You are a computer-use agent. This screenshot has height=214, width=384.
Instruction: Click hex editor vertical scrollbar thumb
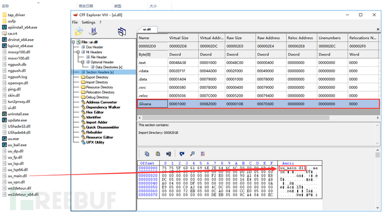[377, 155]
